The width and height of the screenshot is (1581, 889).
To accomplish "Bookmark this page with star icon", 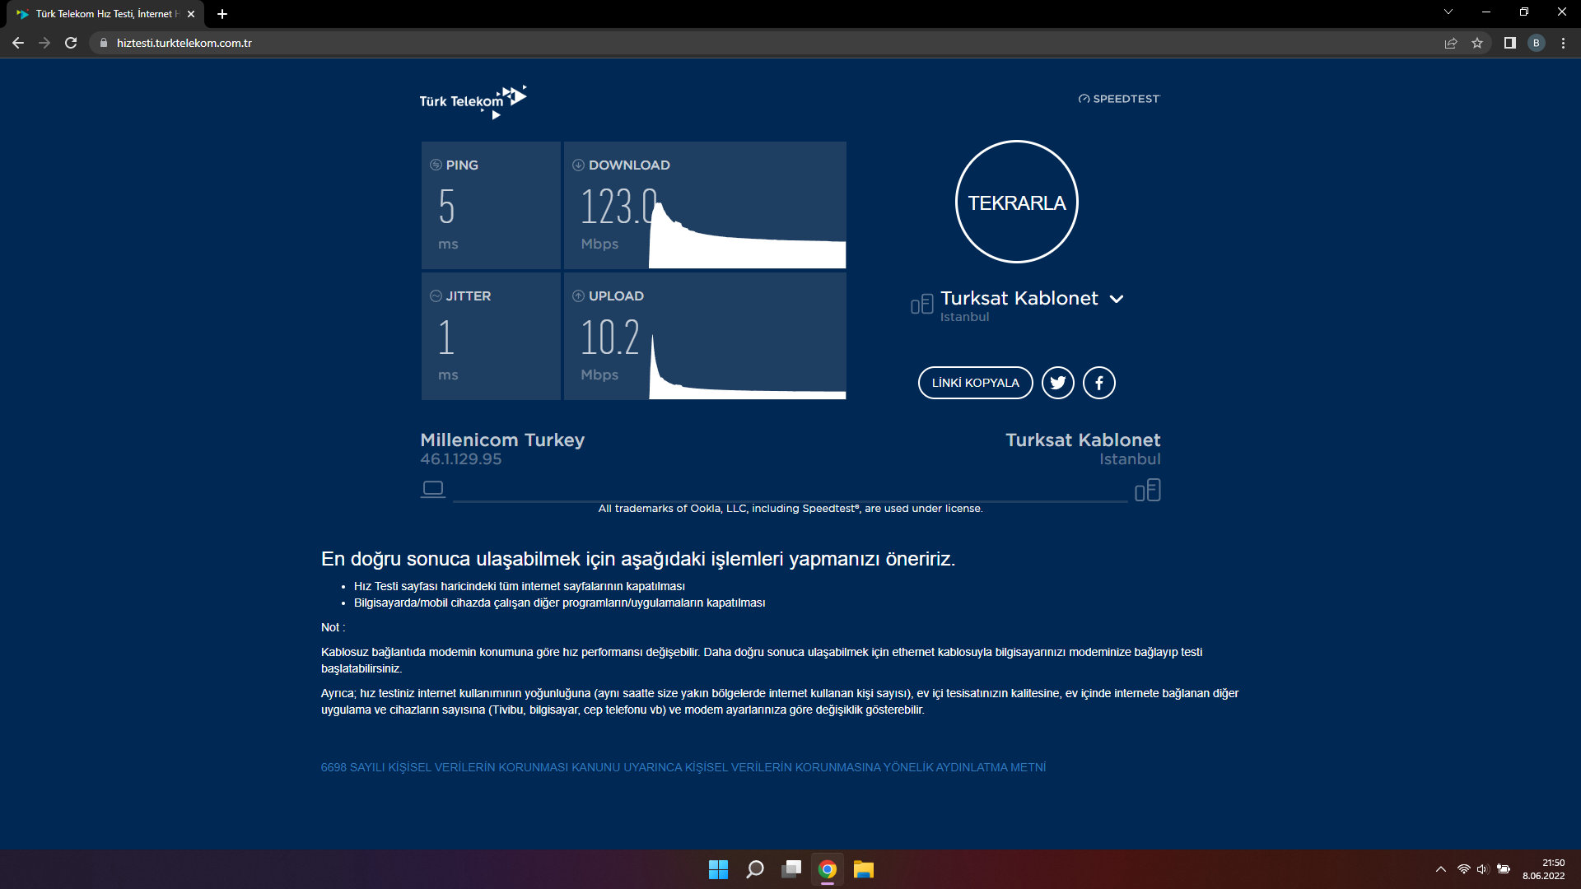I will [1477, 43].
